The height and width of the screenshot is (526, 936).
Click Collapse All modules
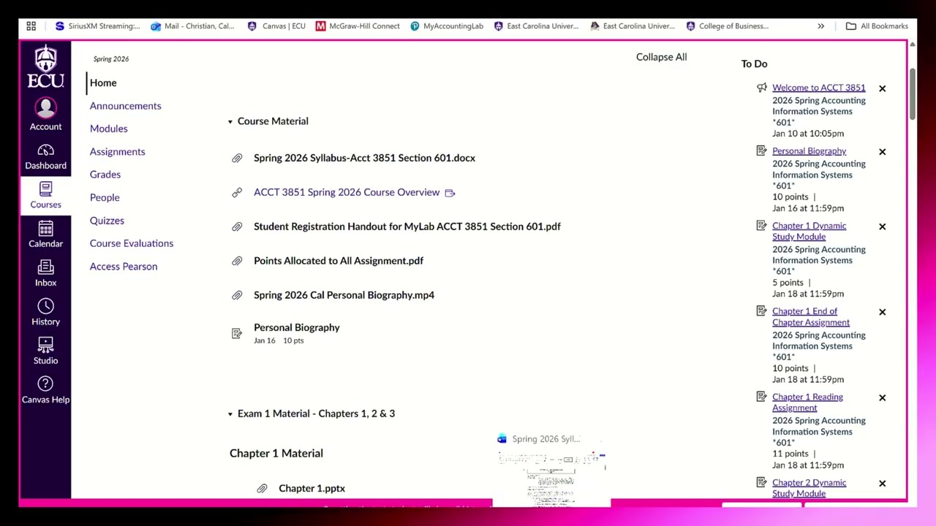(x=661, y=57)
